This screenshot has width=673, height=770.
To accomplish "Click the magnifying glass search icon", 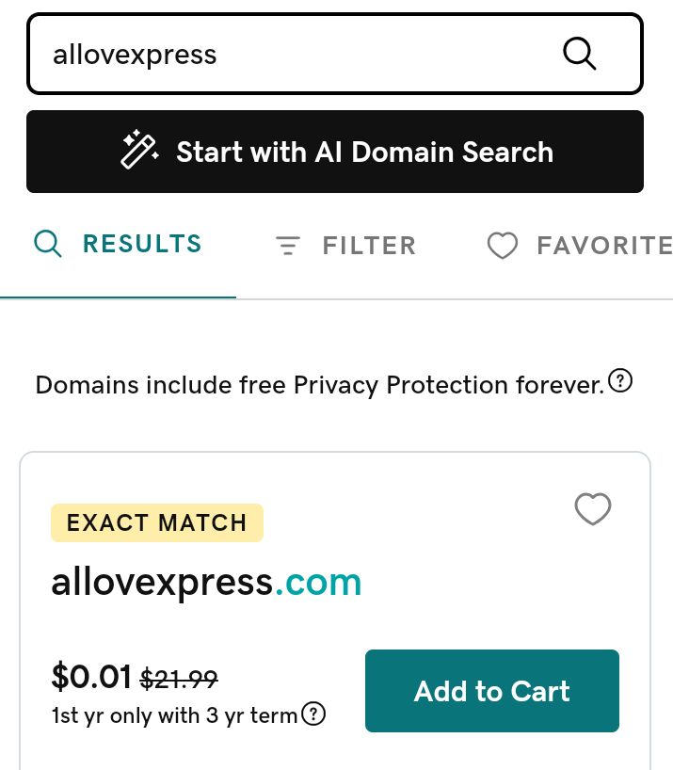I will point(579,54).
